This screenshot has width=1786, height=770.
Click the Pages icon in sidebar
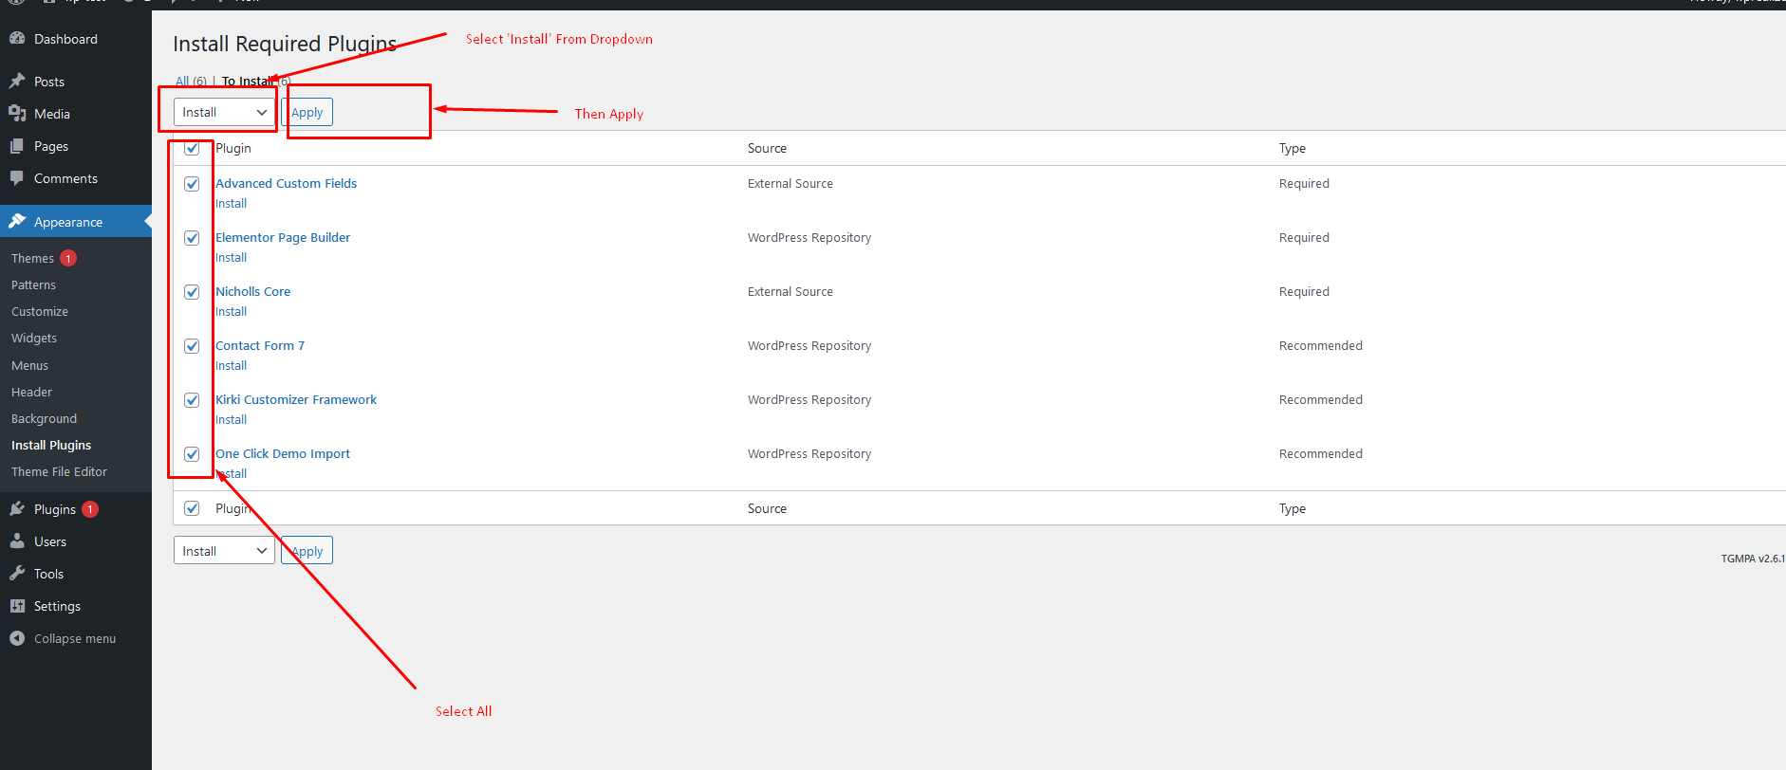point(17,146)
